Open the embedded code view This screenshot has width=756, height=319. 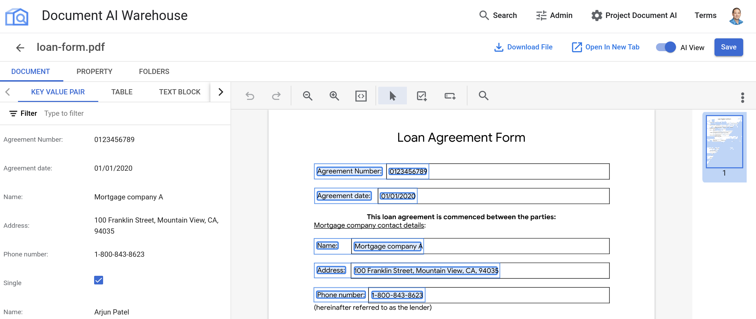(x=361, y=96)
